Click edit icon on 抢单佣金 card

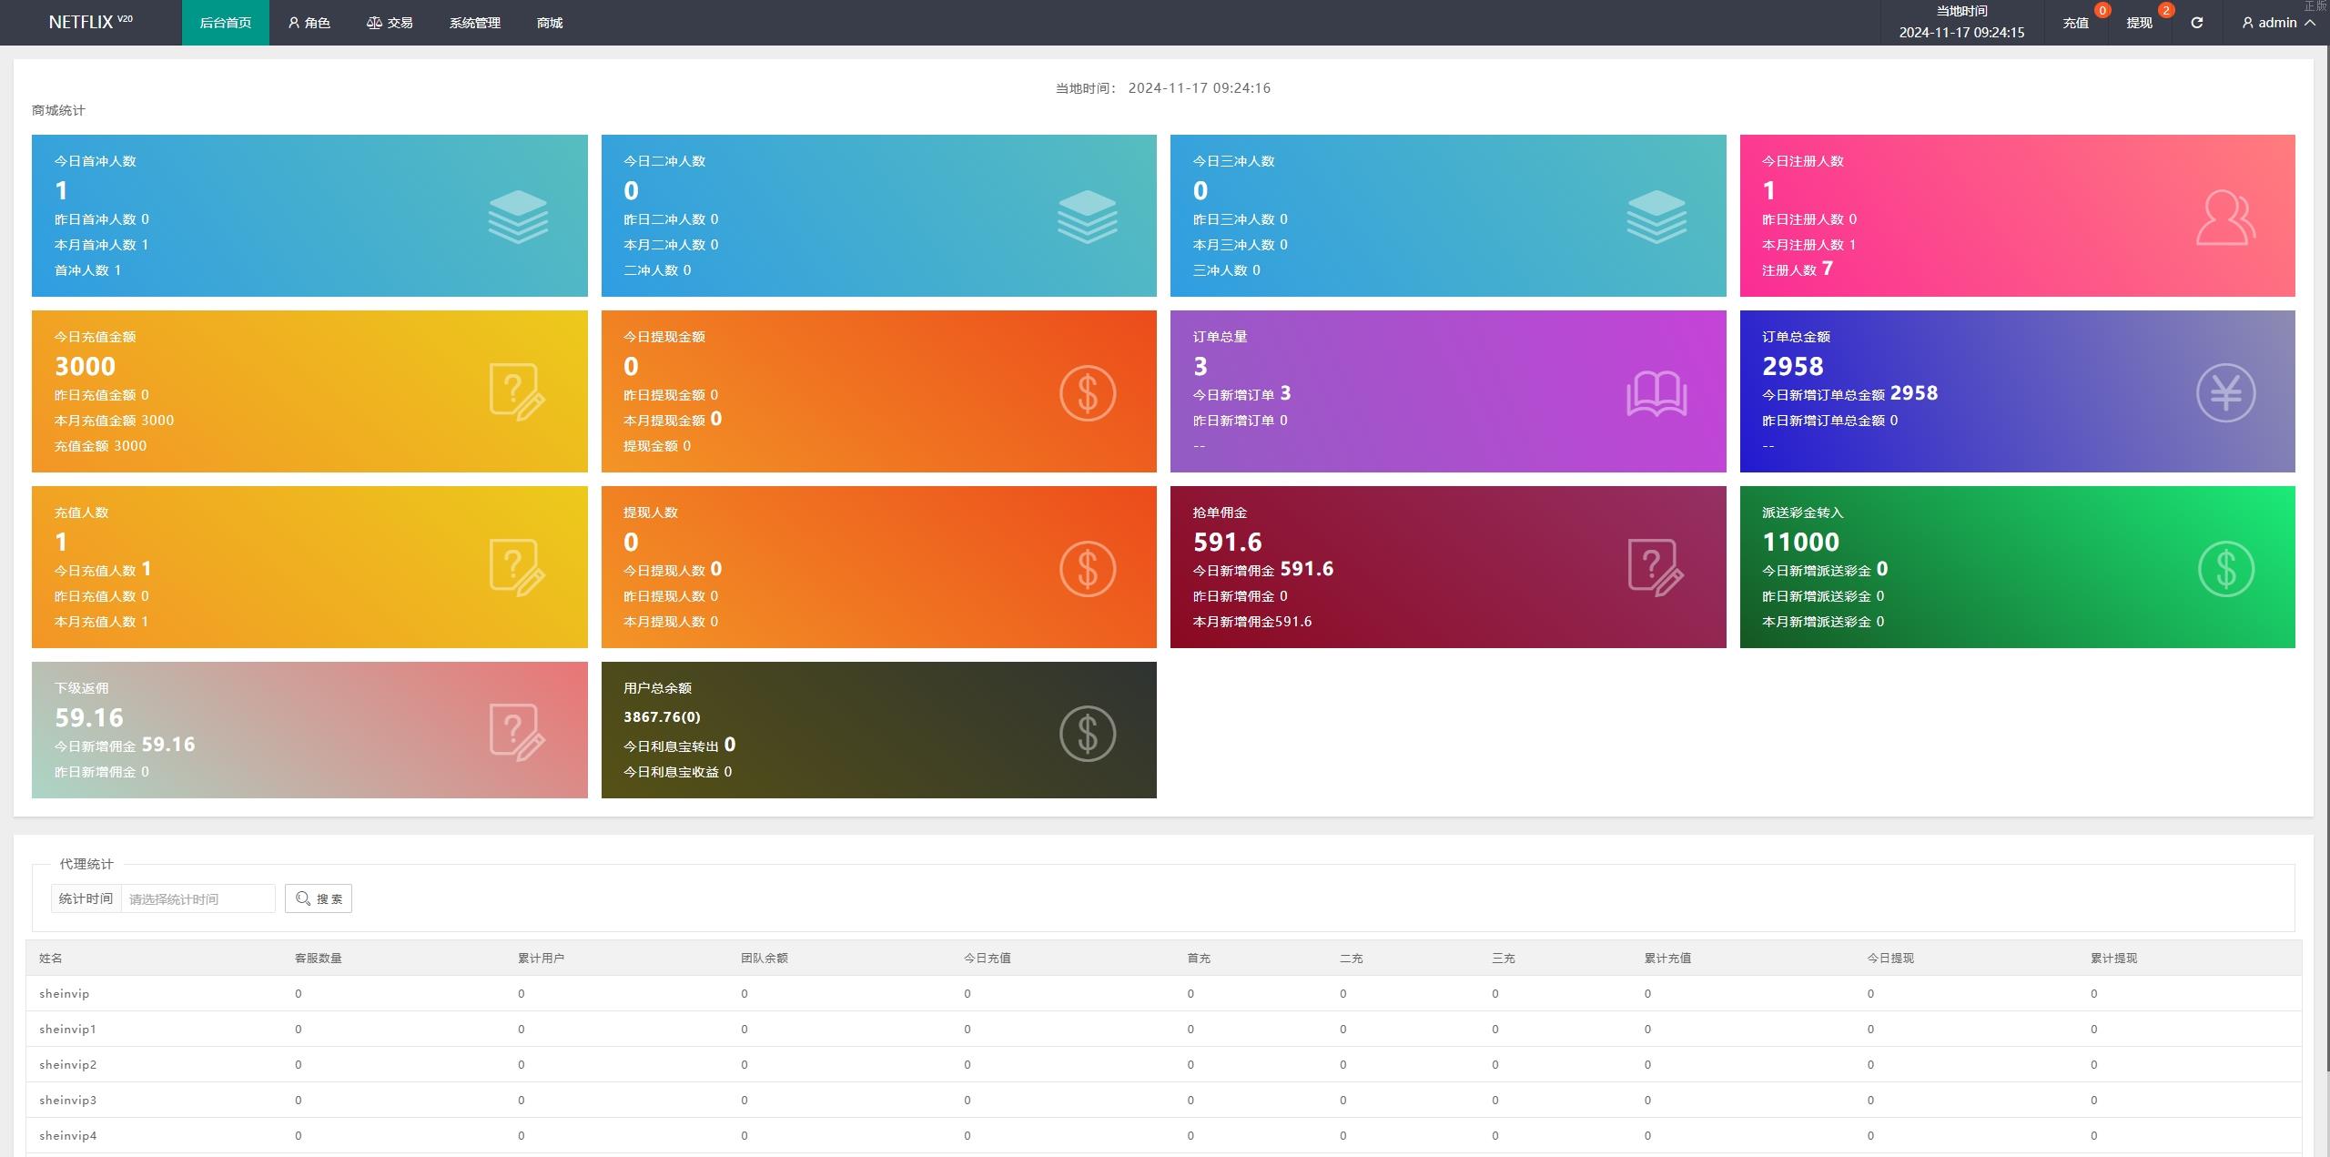[1656, 568]
